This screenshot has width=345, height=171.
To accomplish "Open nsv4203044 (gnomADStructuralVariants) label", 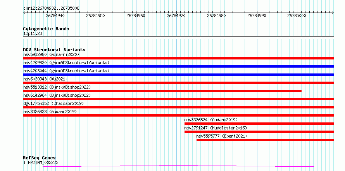I will [66, 71].
